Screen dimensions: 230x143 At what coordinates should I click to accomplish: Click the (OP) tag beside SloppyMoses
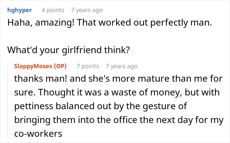(x=60, y=66)
